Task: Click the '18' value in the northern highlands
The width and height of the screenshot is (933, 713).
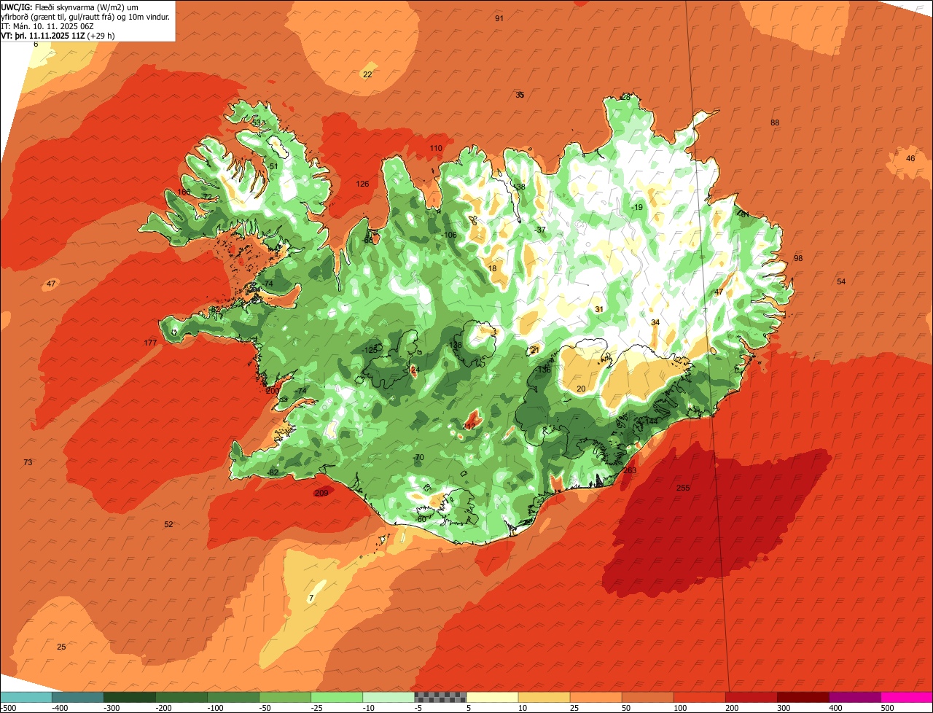Action: (x=492, y=268)
